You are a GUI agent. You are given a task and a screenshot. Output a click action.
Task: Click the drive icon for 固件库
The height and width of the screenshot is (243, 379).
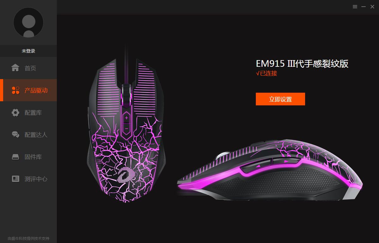[15, 157]
